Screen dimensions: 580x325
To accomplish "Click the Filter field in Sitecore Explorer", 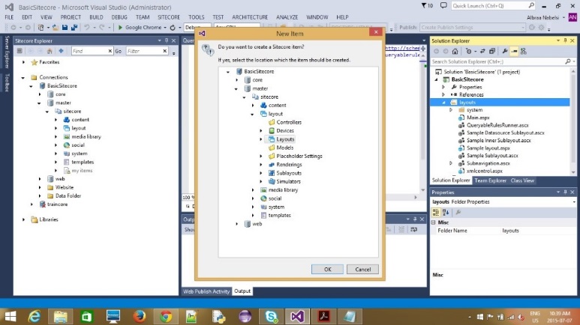I will tap(147, 51).
